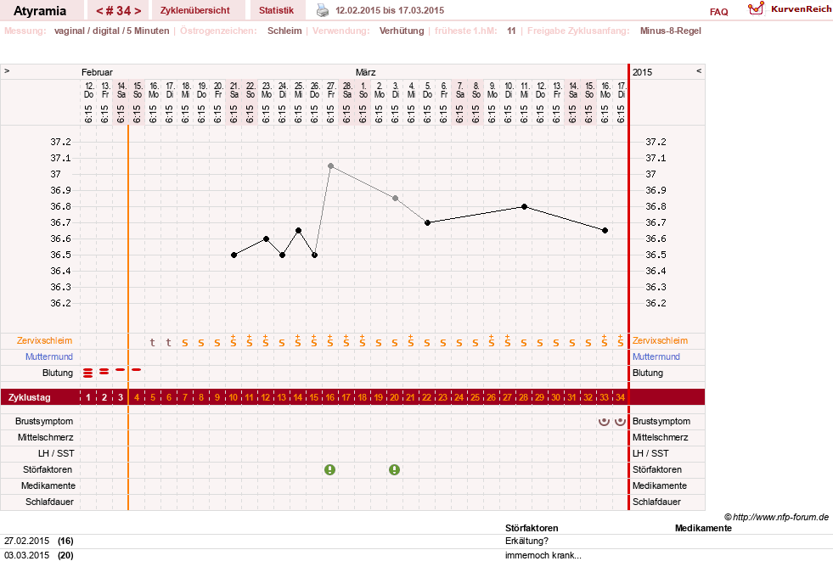
Task: Open the printer icon to print chart
Action: (323, 10)
